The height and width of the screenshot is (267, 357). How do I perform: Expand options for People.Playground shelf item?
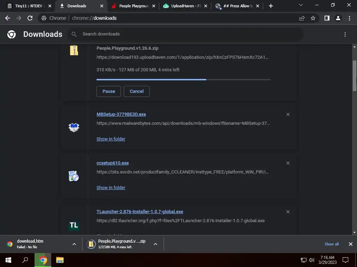tap(155, 244)
